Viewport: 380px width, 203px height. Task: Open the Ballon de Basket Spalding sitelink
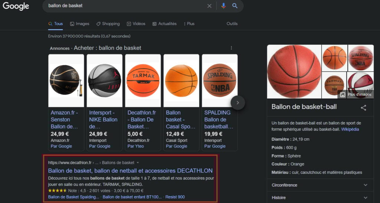pyautogui.click(x=73, y=197)
